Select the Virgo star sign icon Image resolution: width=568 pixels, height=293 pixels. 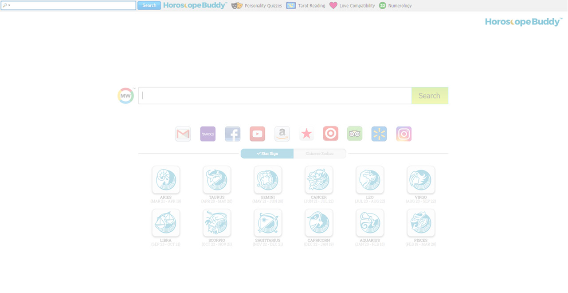tap(421, 180)
